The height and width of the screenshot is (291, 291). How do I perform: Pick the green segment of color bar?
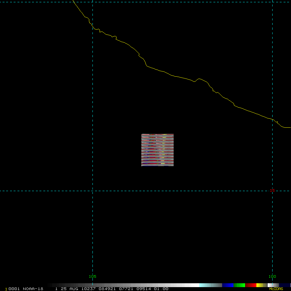click(239, 285)
